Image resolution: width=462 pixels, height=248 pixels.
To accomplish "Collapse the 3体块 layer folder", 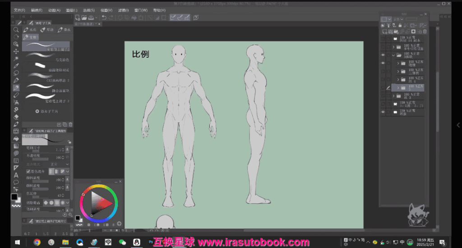I will tap(393, 55).
